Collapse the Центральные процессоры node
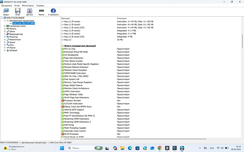The height and width of the screenshot is (152, 244). [x=5, y=21]
